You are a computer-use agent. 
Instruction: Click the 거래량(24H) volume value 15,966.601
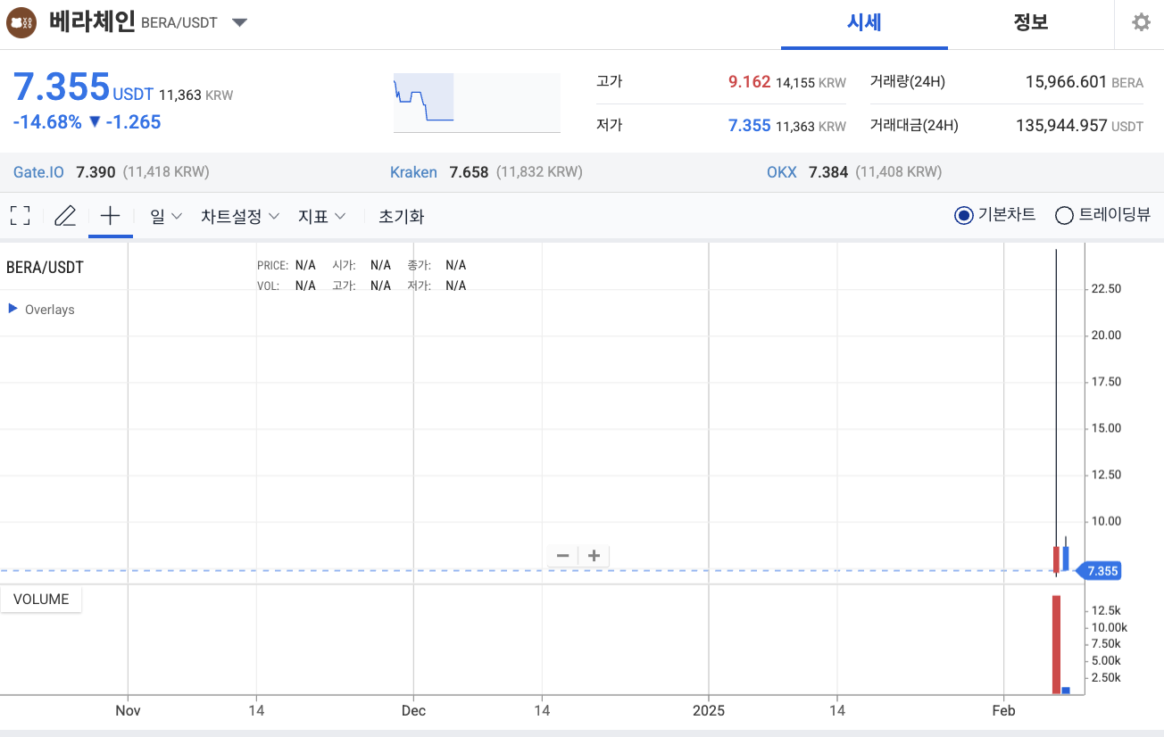point(1066,82)
